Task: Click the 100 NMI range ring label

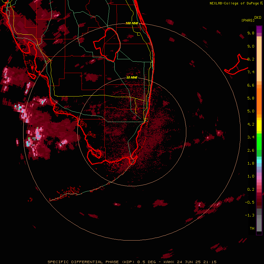Action: 132,23
